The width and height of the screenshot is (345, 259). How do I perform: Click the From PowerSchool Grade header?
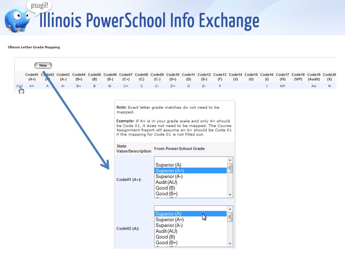click(x=179, y=149)
